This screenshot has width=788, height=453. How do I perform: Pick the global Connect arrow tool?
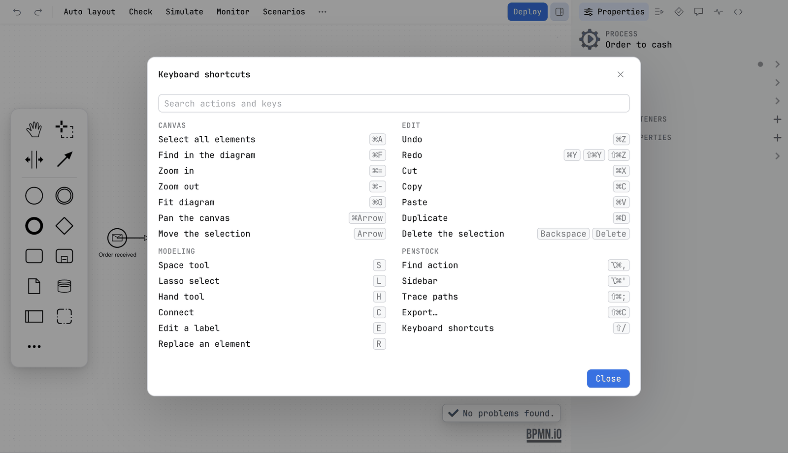click(65, 159)
